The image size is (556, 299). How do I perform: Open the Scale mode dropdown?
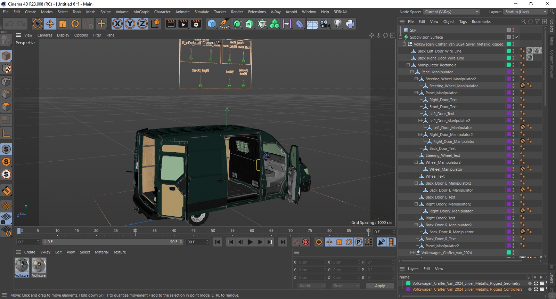pyautogui.click(x=345, y=286)
